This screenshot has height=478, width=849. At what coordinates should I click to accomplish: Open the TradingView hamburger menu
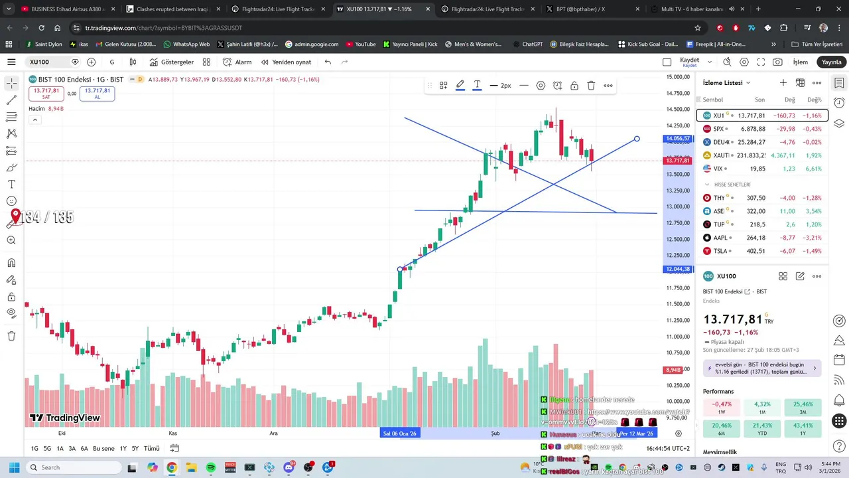pyautogui.click(x=11, y=62)
